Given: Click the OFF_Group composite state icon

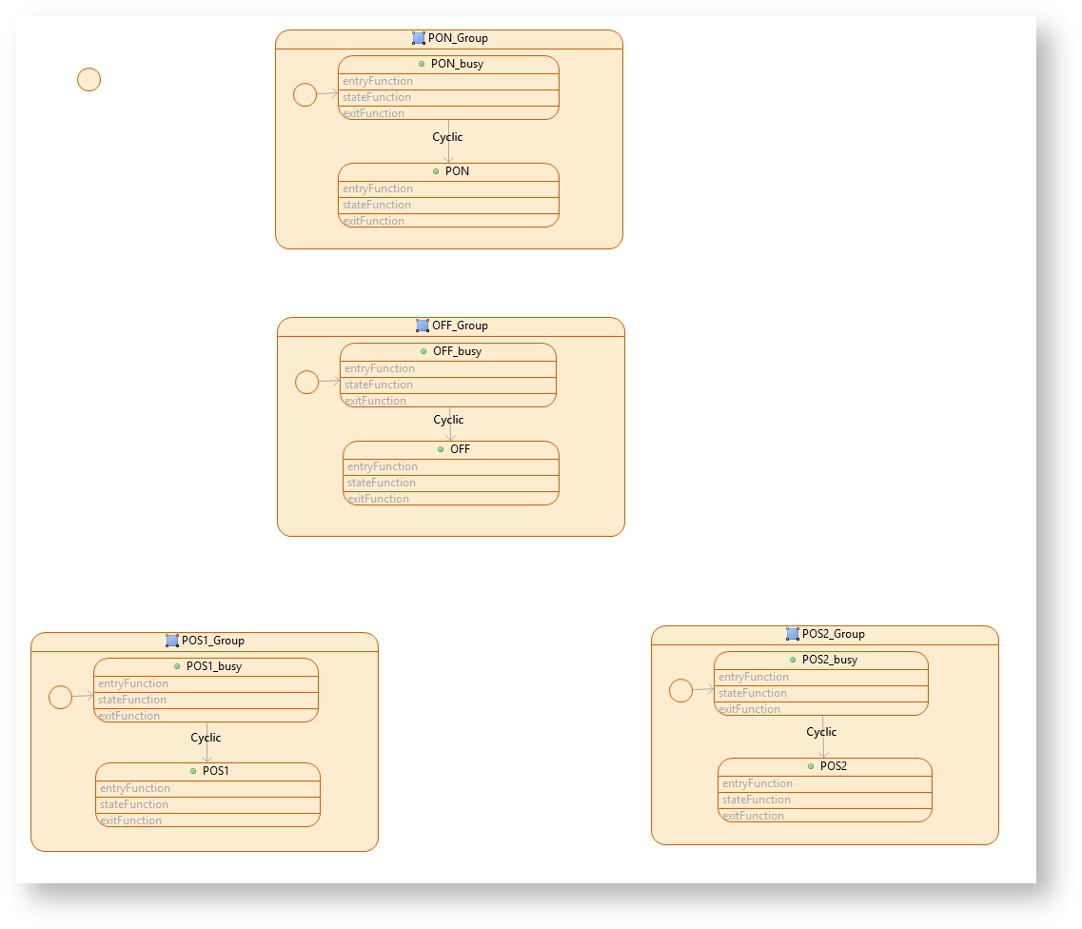Looking at the screenshot, I should tap(423, 326).
